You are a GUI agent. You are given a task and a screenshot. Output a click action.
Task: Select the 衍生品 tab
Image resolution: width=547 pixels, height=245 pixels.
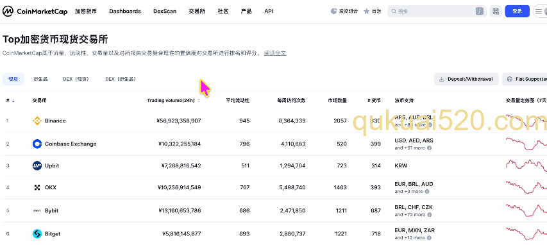tap(40, 80)
